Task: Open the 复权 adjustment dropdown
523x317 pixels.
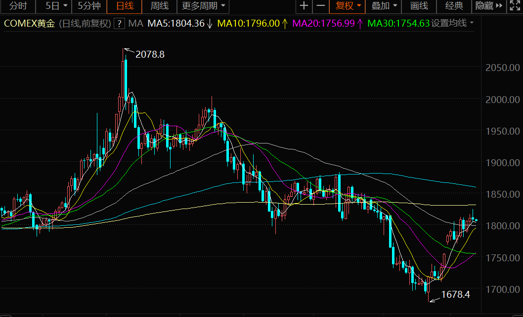Action: [x=348, y=6]
